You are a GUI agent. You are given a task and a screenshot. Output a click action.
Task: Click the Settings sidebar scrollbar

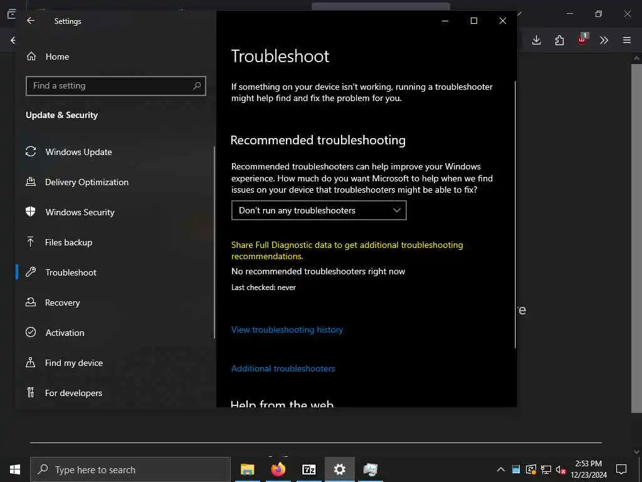click(214, 242)
